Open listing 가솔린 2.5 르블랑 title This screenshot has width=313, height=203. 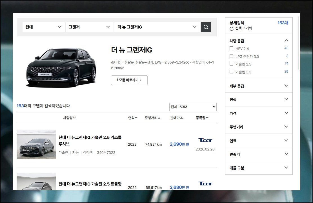point(90,184)
